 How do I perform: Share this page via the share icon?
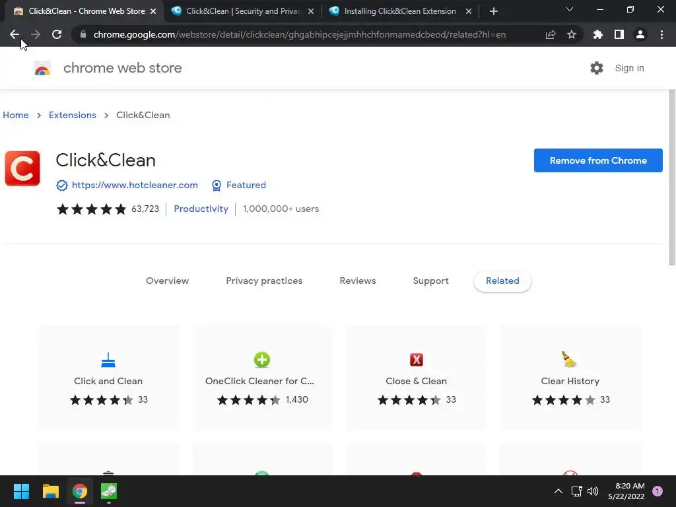pyautogui.click(x=550, y=35)
